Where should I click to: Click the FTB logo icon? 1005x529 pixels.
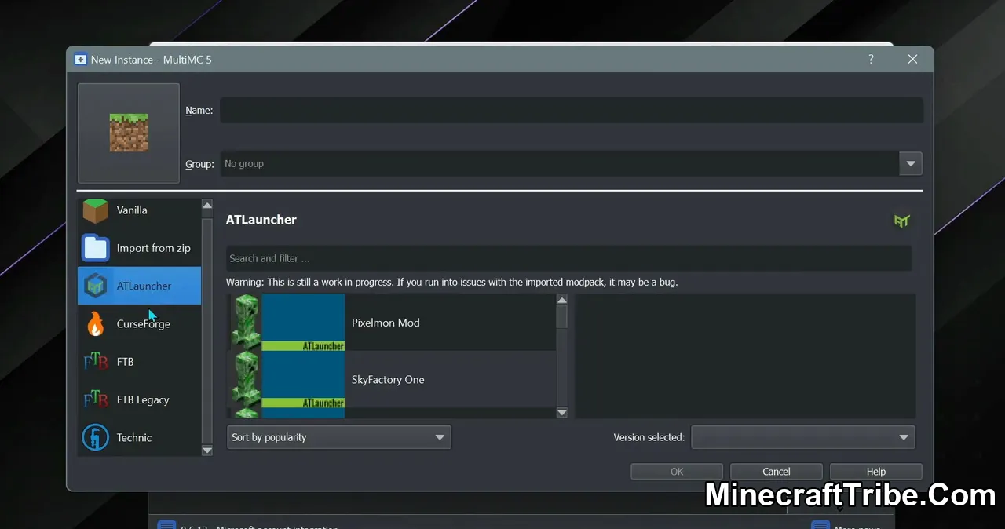[x=96, y=362]
